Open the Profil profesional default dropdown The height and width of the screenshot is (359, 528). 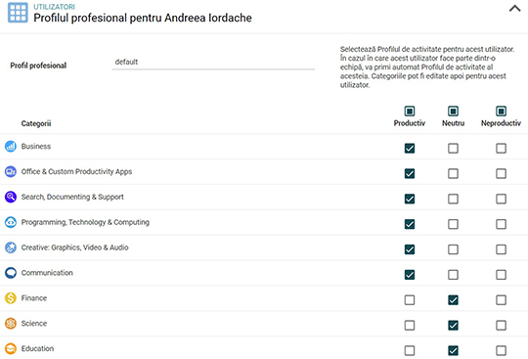coord(213,63)
